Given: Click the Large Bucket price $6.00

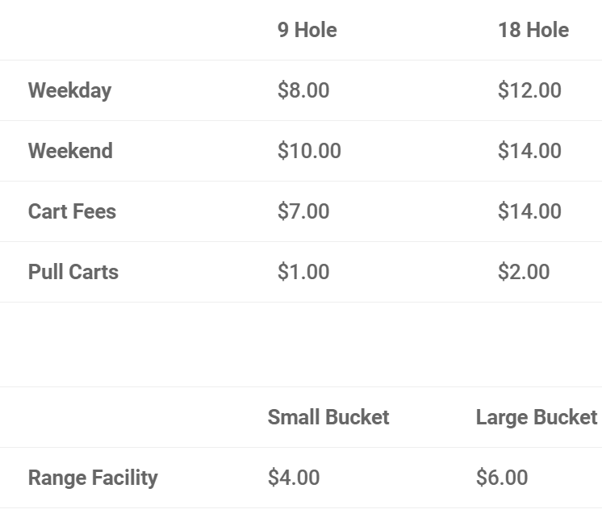Looking at the screenshot, I should pos(502,478).
